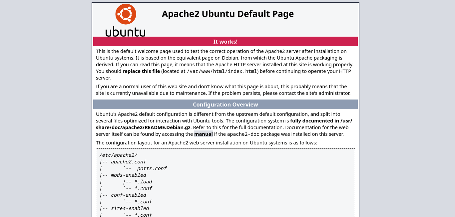Click the apache2-doc package name text
This screenshot has height=217, width=455.
[x=243, y=134]
